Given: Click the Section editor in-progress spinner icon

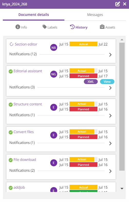Looking at the screenshot, I should click(x=12, y=44).
